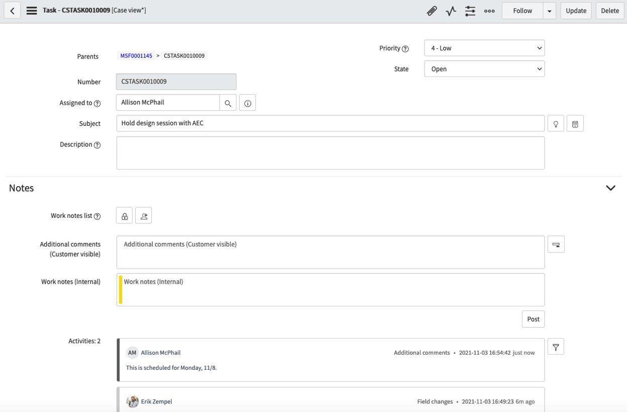Show help for Description field

(98, 145)
